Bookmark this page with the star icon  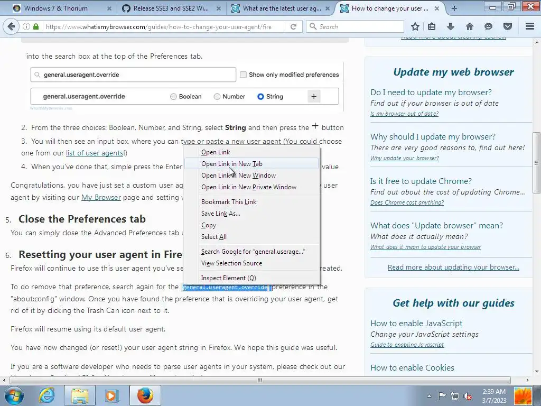click(x=415, y=26)
